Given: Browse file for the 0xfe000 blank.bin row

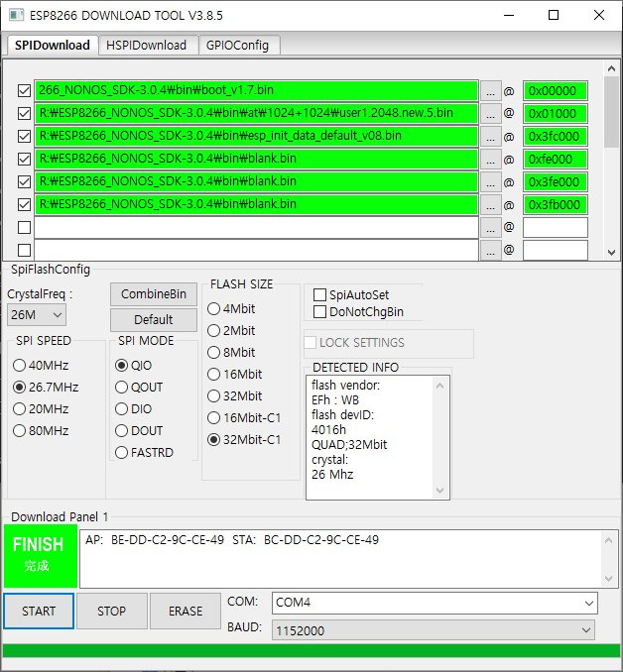Looking at the screenshot, I should coord(490,159).
